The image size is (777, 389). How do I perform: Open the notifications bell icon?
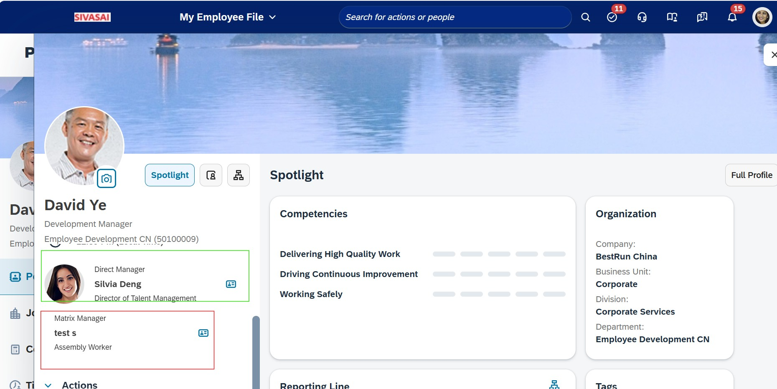[732, 17]
